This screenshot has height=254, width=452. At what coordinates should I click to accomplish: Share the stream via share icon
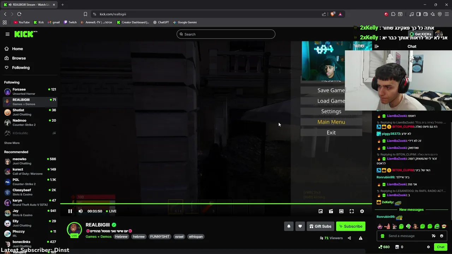coord(349,238)
